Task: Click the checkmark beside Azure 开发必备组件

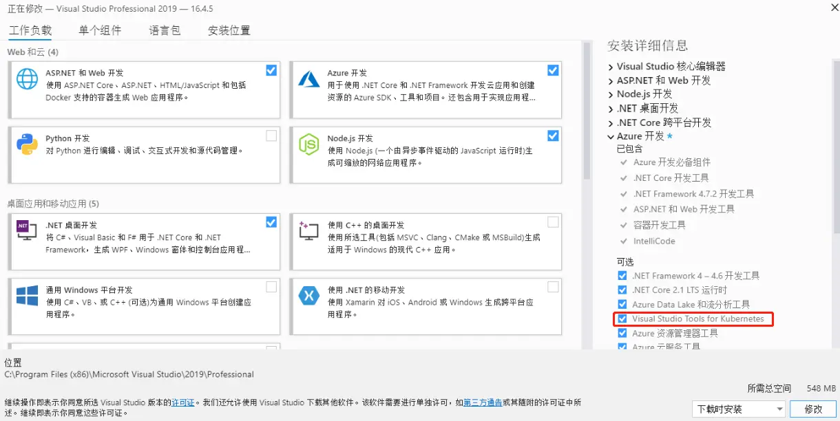Action: coord(624,162)
